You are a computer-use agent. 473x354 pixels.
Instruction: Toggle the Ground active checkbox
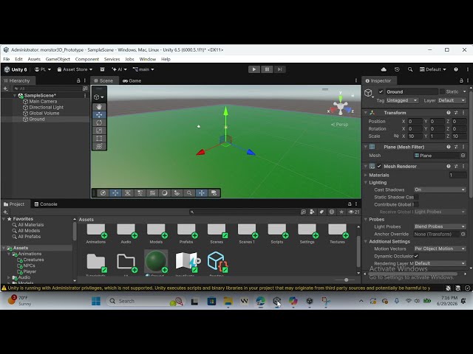pyautogui.click(x=381, y=91)
